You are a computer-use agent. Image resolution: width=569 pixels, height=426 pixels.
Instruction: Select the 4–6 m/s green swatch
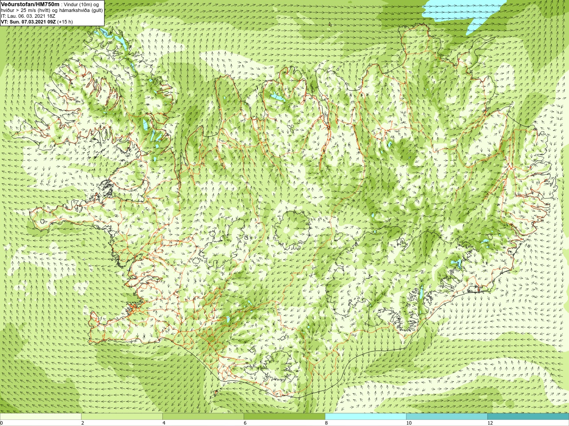click(x=203, y=417)
